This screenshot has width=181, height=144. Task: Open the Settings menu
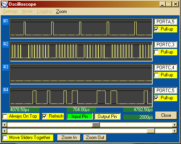[x=10, y=12]
